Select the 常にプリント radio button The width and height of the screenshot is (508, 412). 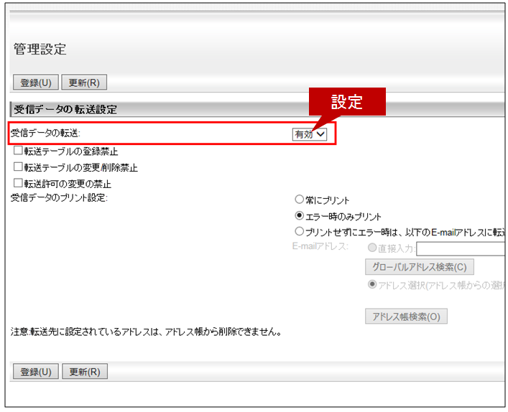coord(300,200)
